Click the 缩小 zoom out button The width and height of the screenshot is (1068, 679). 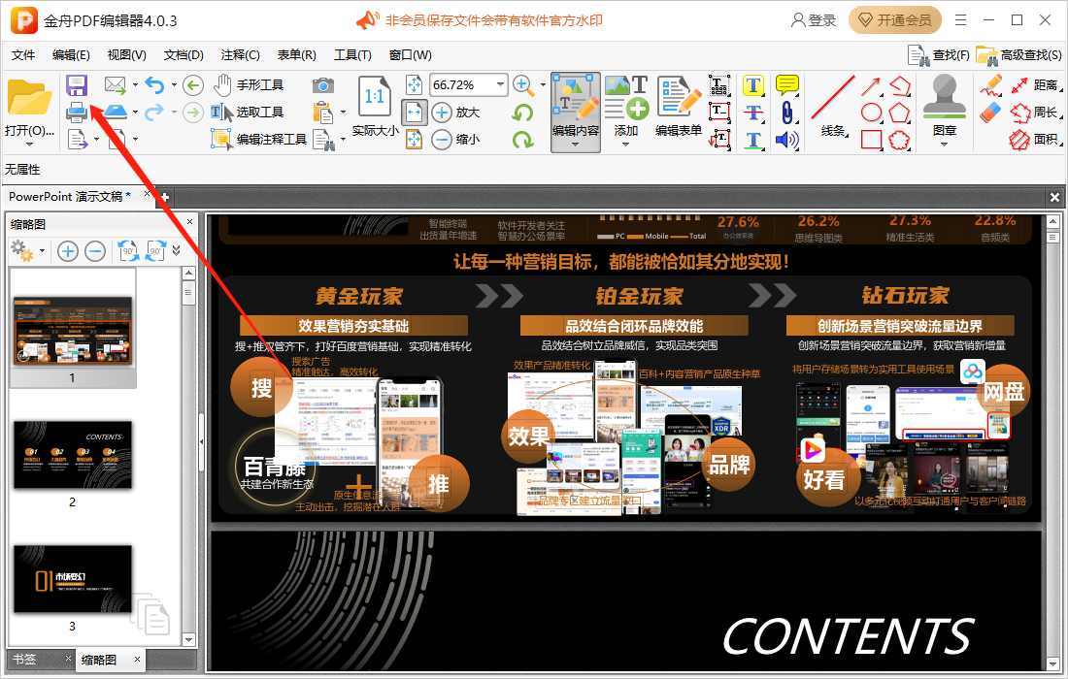[x=456, y=140]
